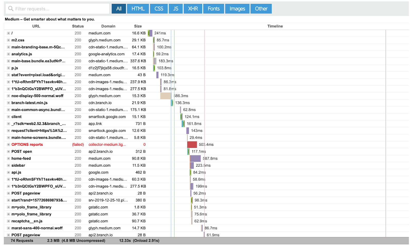The width and height of the screenshot is (412, 245).
Task: Select the _r?sdk=web2.52.3&branch URL
Action: coord(39,124)
